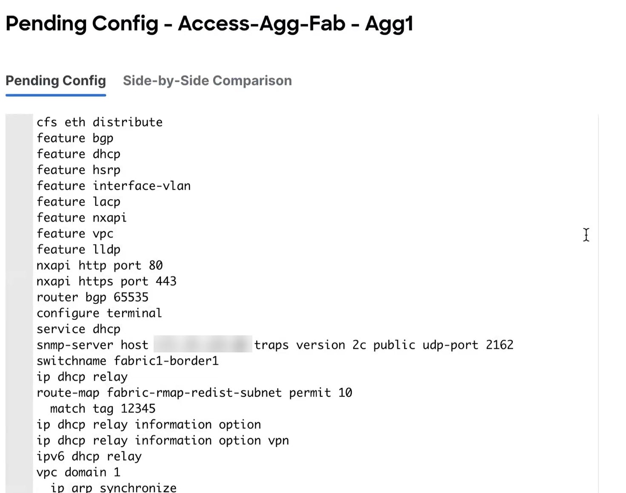Select the 'switchname fabric1-border1' line
626x493 pixels.
tap(128, 361)
